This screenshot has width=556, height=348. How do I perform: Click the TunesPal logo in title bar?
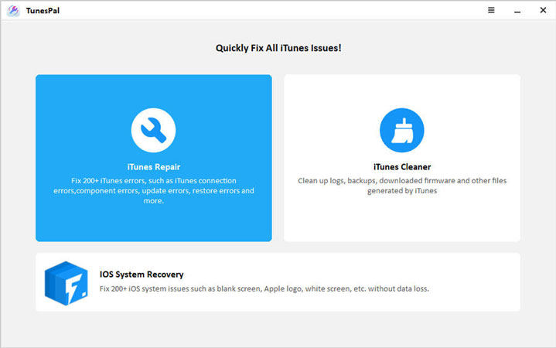pyautogui.click(x=13, y=11)
